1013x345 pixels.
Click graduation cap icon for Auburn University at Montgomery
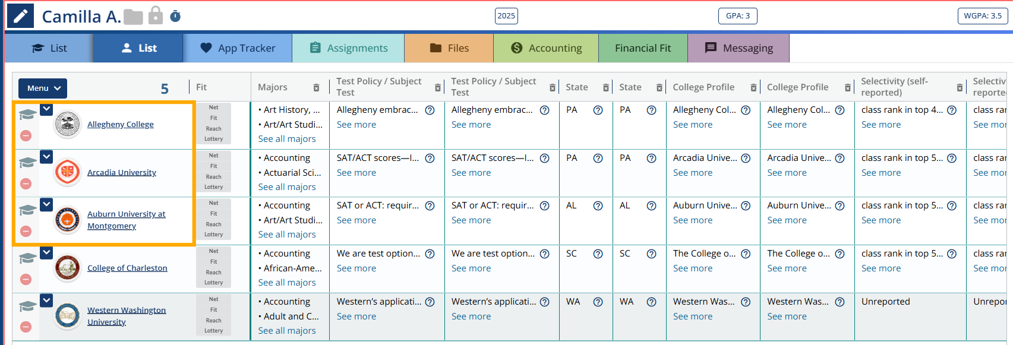coord(27,210)
